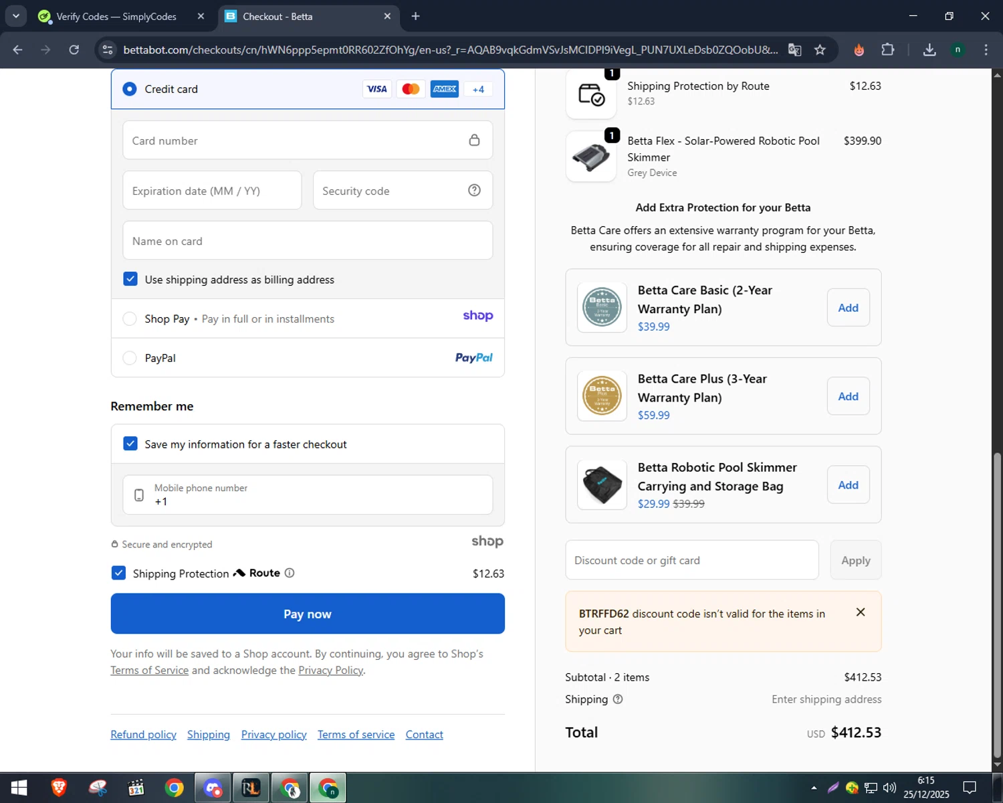Click the storage bag product image
The height and width of the screenshot is (803, 1003).
pyautogui.click(x=602, y=484)
